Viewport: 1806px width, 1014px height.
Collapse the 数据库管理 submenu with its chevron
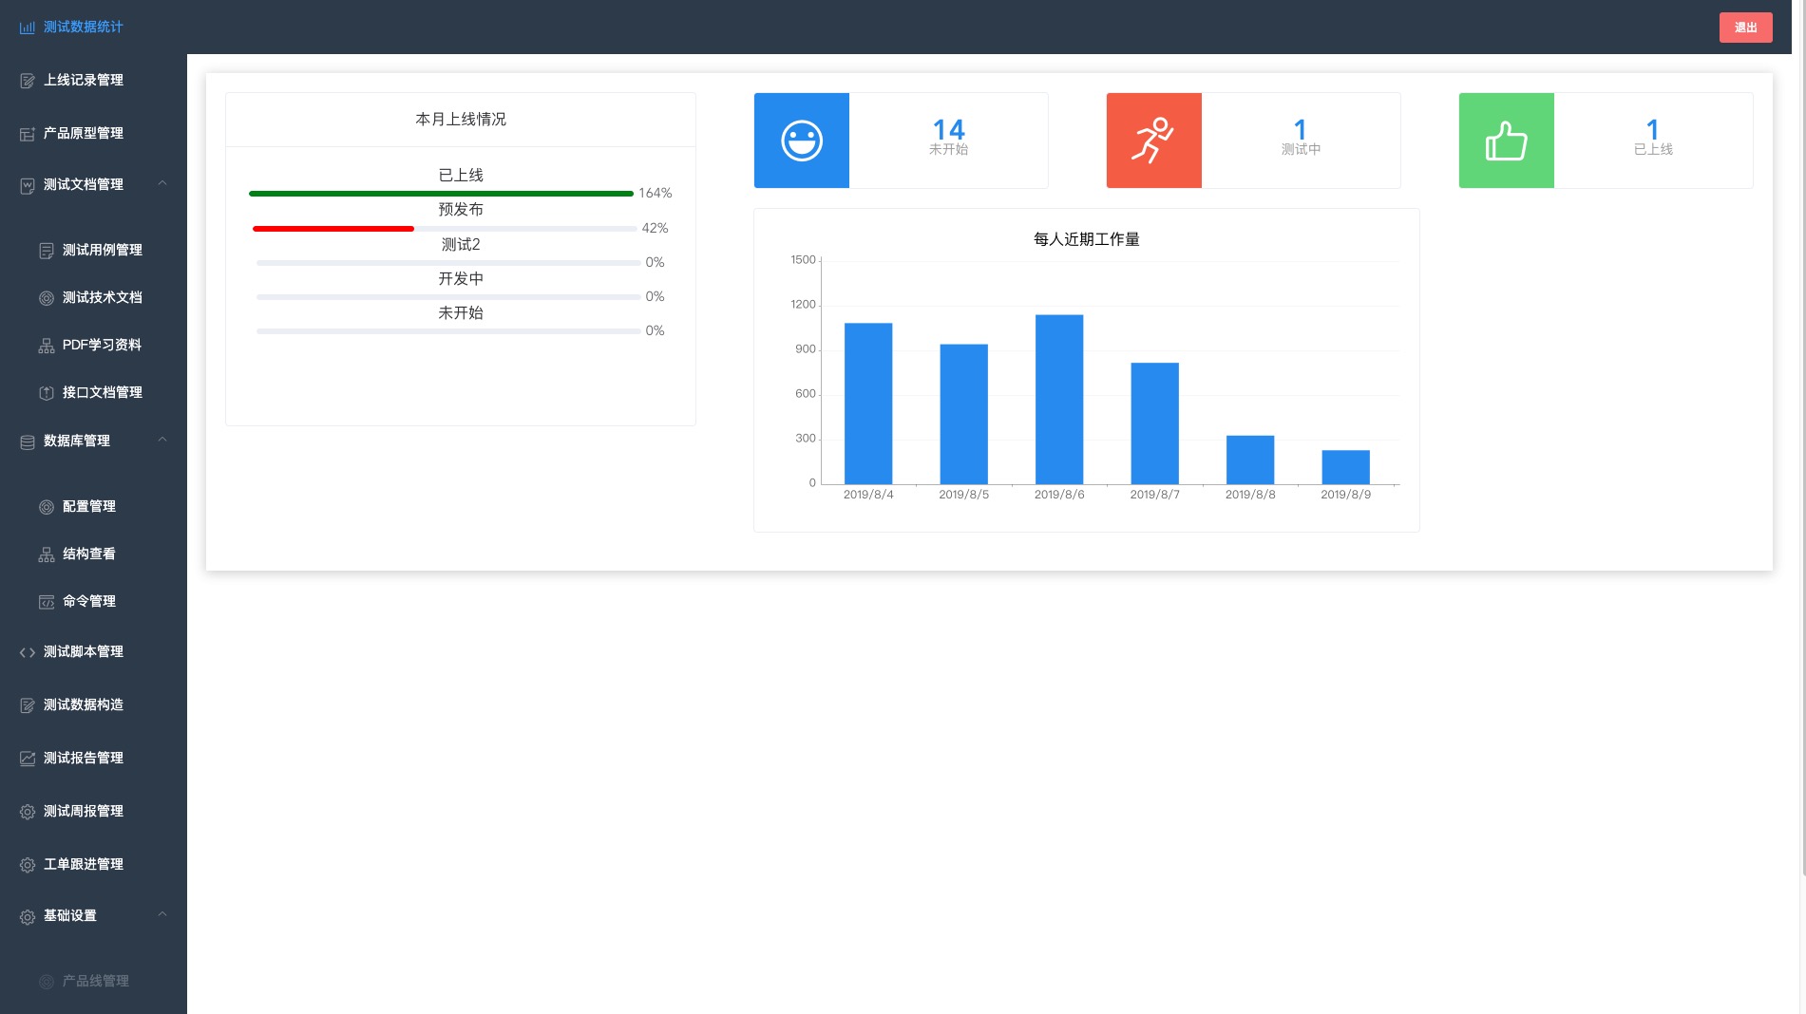pos(162,440)
